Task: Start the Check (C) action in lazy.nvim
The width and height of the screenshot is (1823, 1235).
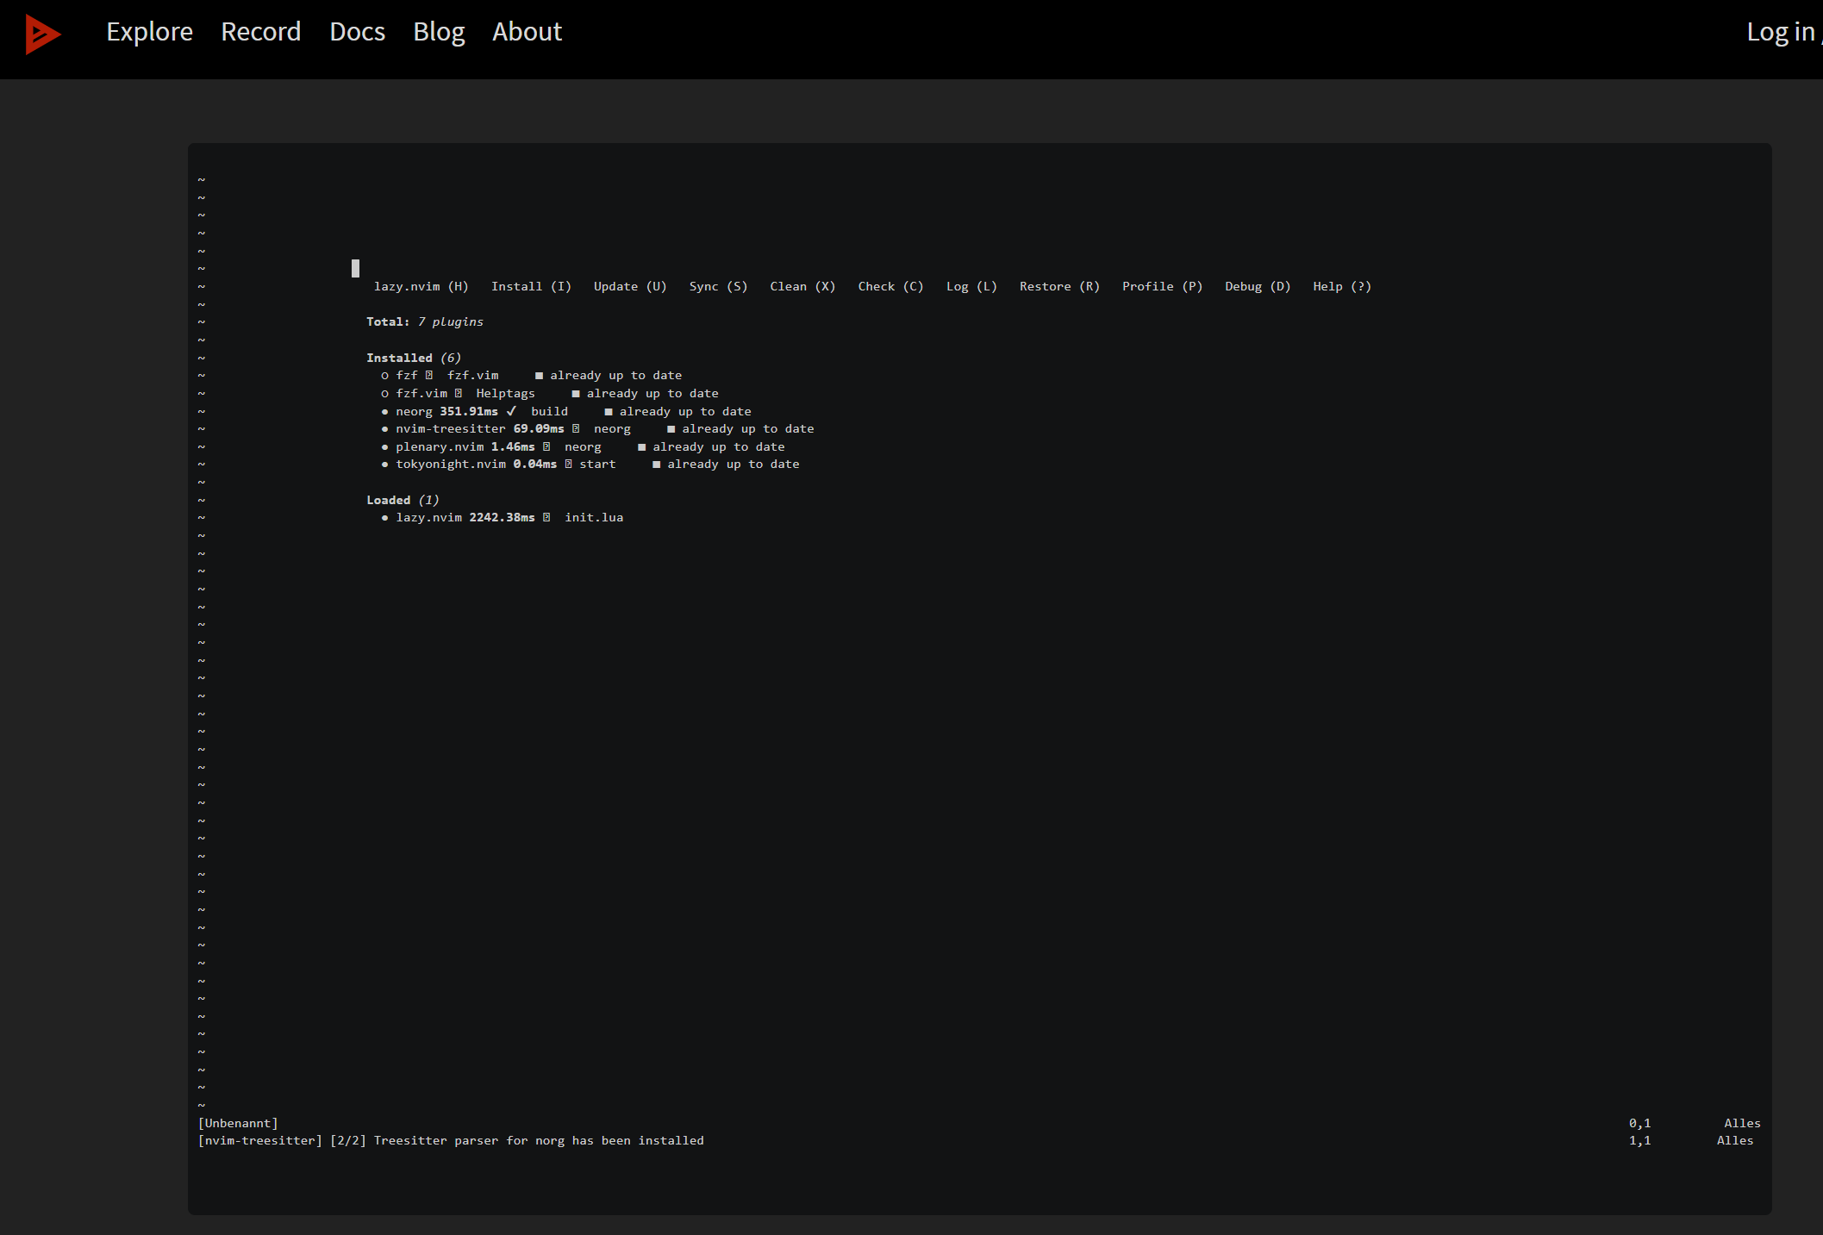Action: (x=890, y=286)
